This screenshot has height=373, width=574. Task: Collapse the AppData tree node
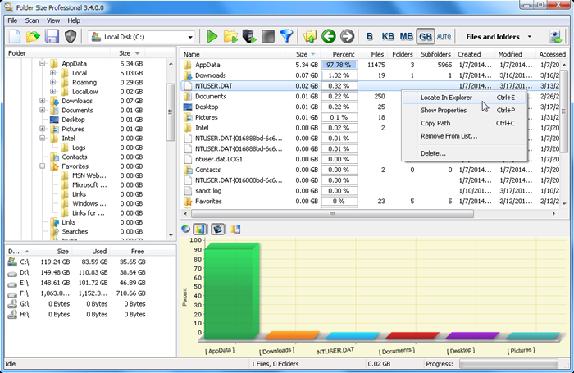tap(43, 64)
